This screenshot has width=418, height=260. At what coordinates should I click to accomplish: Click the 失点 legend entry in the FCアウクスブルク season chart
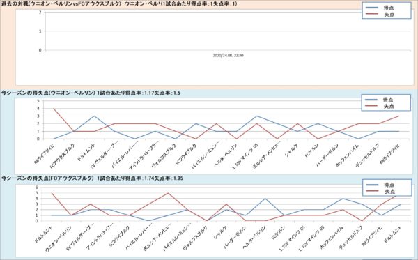[380, 192]
